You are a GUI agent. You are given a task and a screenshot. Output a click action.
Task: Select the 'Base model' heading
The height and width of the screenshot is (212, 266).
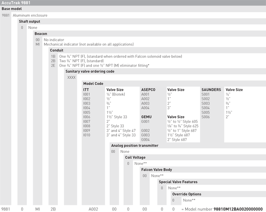point(12,9)
